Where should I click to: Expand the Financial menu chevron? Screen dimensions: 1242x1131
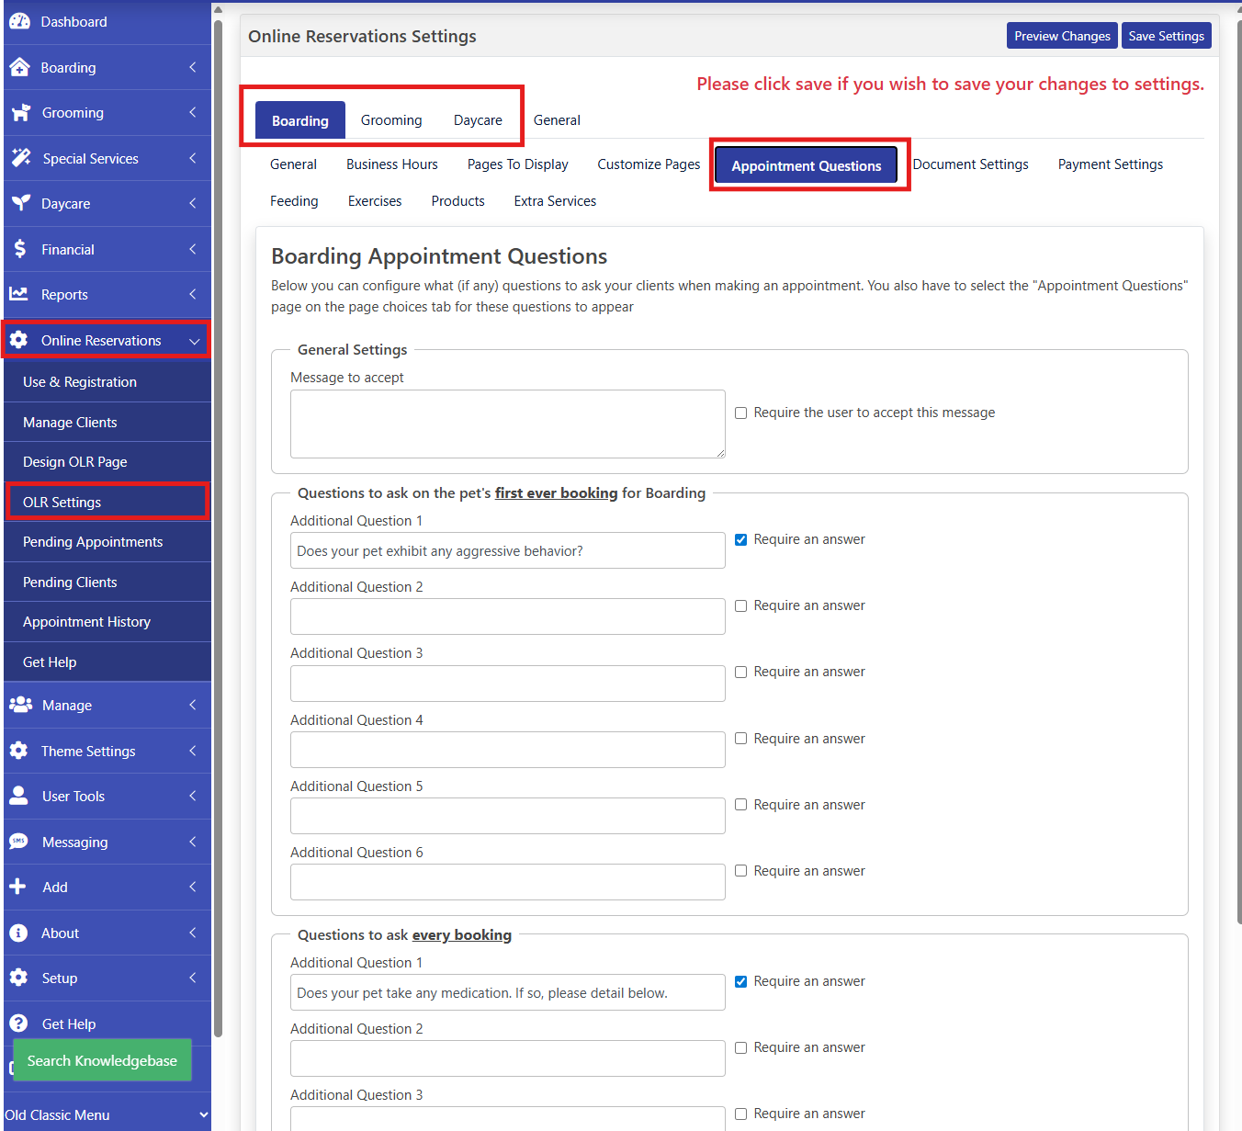coord(193,249)
